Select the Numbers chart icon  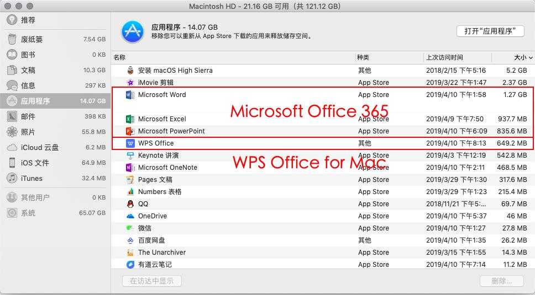130,192
